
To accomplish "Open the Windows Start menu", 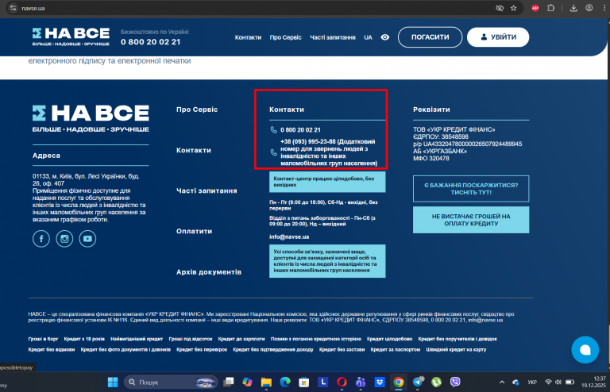I will point(113,382).
